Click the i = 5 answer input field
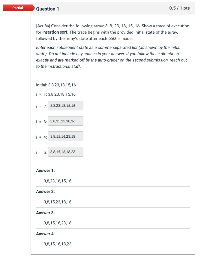The height and width of the screenshot is (258, 207). point(66,152)
